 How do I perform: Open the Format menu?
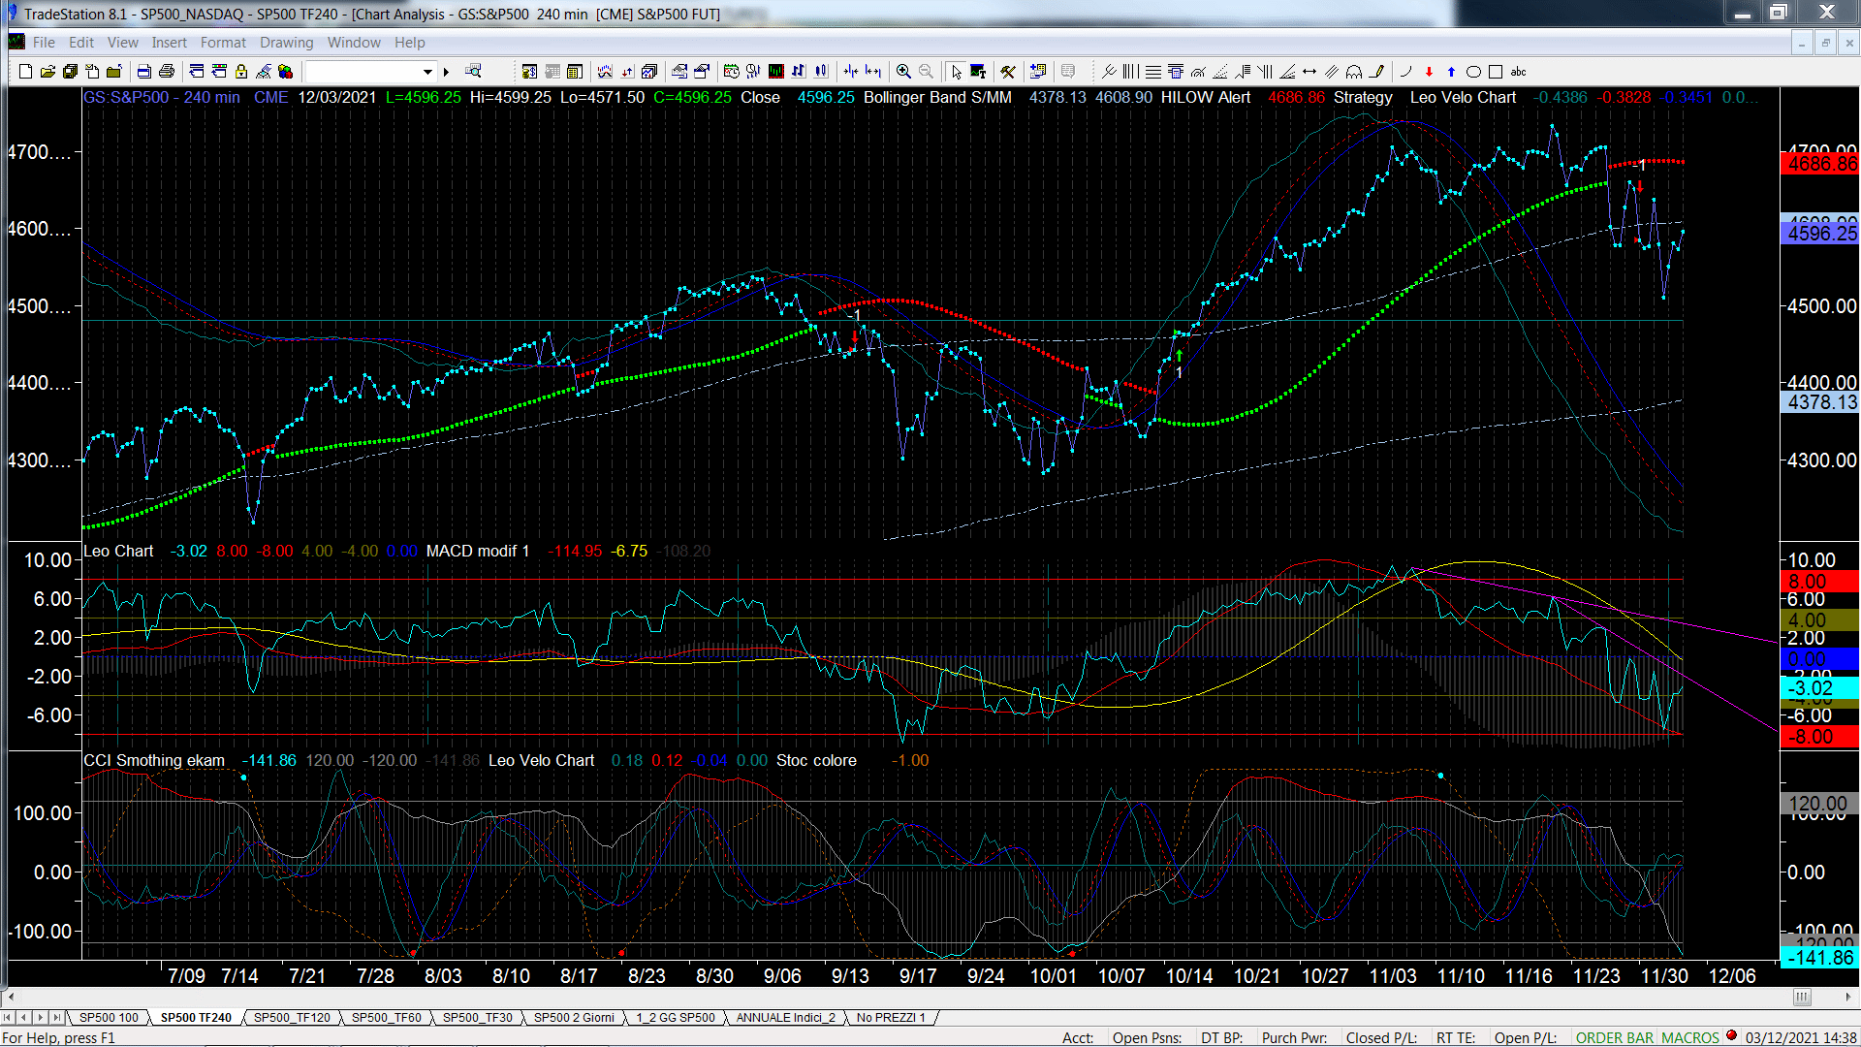click(x=223, y=43)
